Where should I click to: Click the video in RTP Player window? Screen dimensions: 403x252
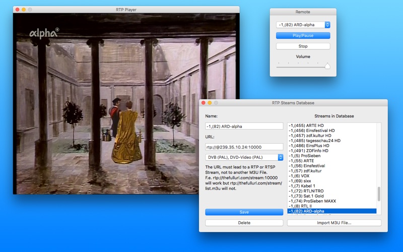click(126, 104)
